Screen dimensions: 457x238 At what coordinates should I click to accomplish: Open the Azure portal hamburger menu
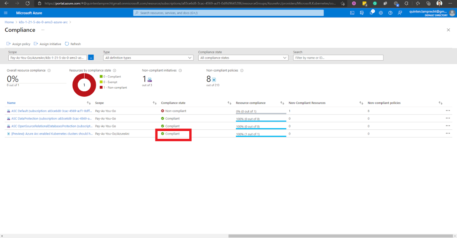6,13
